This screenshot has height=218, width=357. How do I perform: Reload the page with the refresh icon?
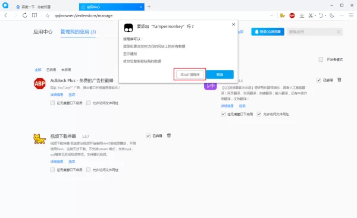[25, 15]
